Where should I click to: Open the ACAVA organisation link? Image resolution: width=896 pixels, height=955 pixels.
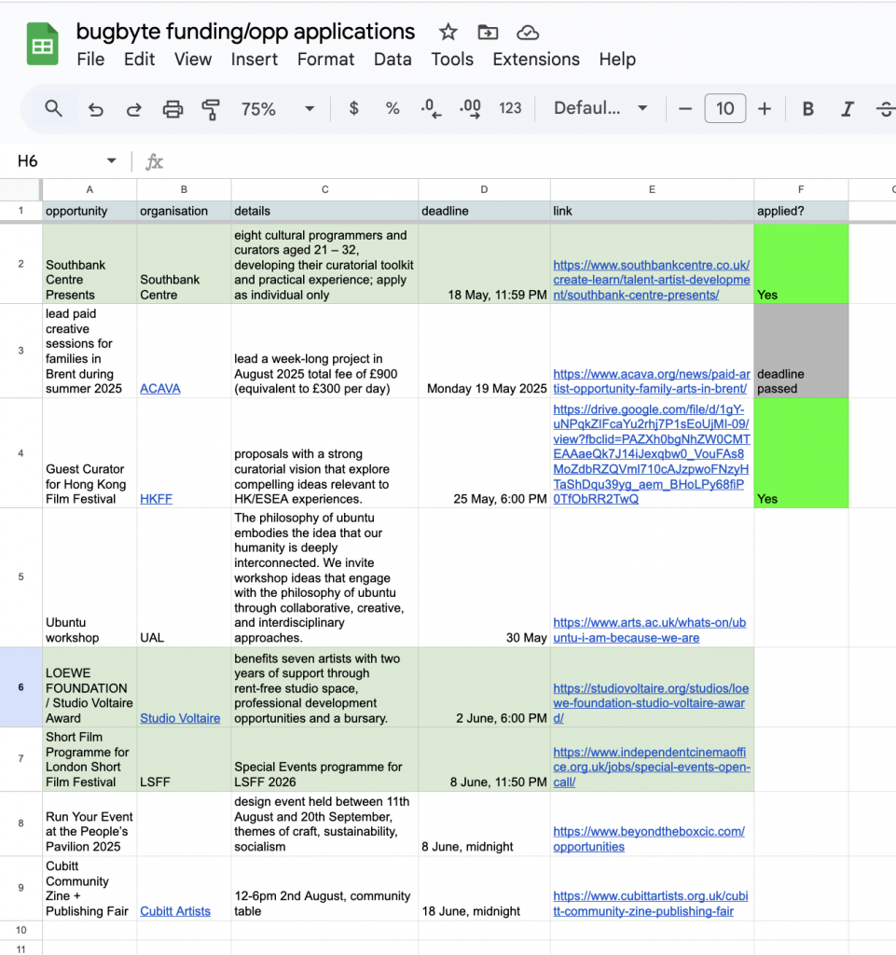click(x=160, y=389)
